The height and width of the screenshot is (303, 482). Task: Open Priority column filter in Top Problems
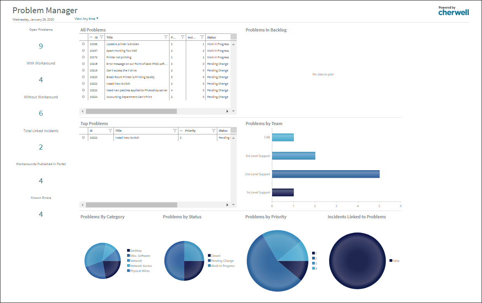pos(214,131)
